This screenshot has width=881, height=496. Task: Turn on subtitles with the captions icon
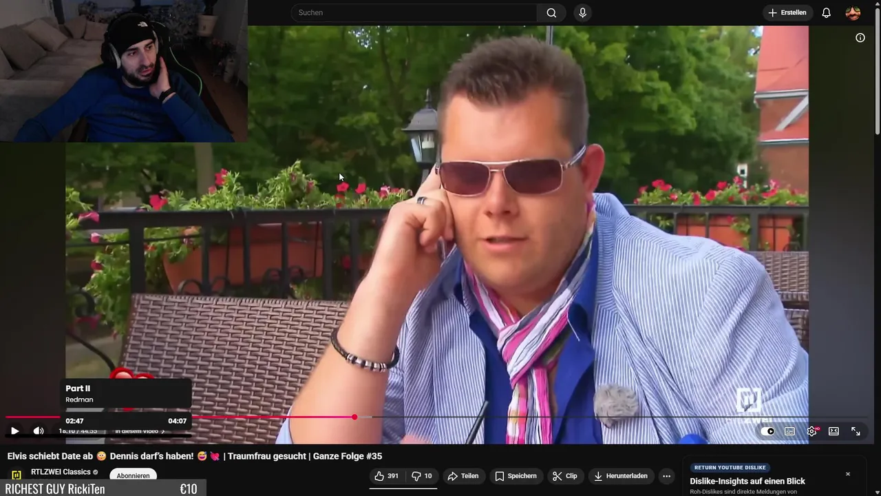[x=789, y=431]
